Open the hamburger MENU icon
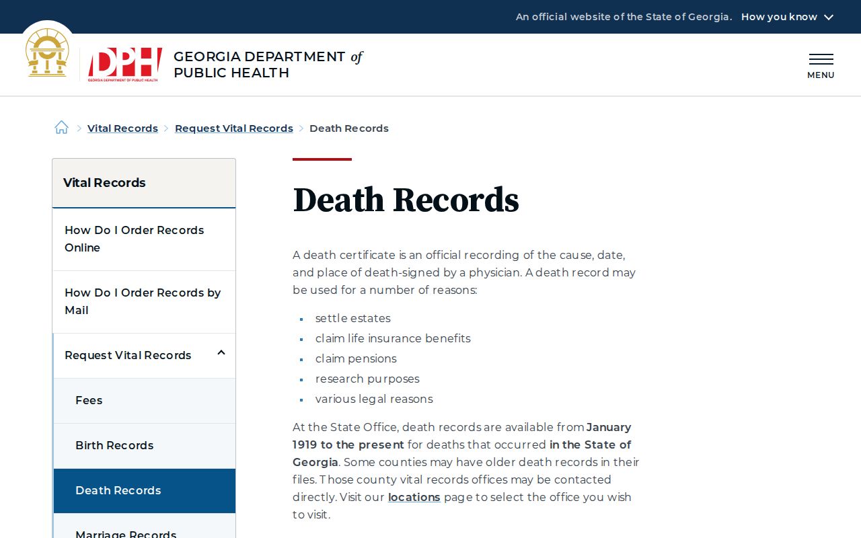 pyautogui.click(x=821, y=66)
